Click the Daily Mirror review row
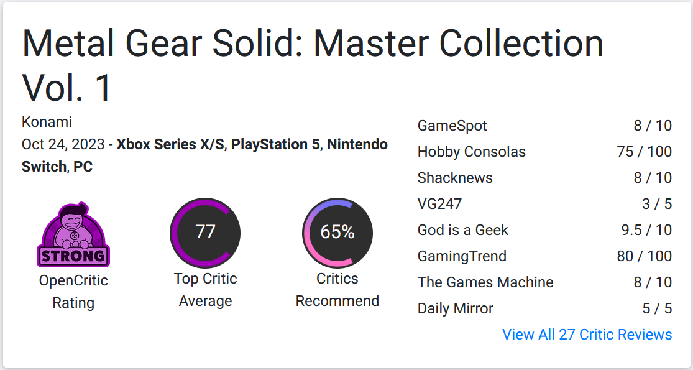 coord(544,308)
